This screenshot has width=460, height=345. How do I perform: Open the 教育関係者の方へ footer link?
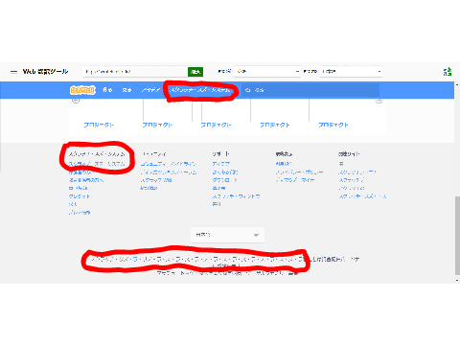[86, 180]
